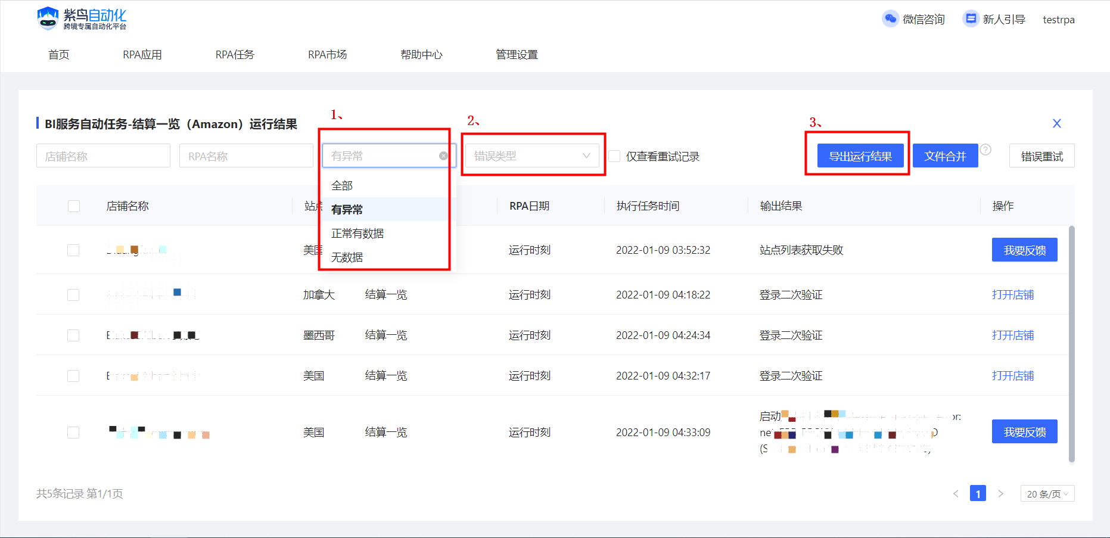Open the 新人引导 newcomer guide icon
Viewport: 1110px width, 538px height.
(x=971, y=19)
